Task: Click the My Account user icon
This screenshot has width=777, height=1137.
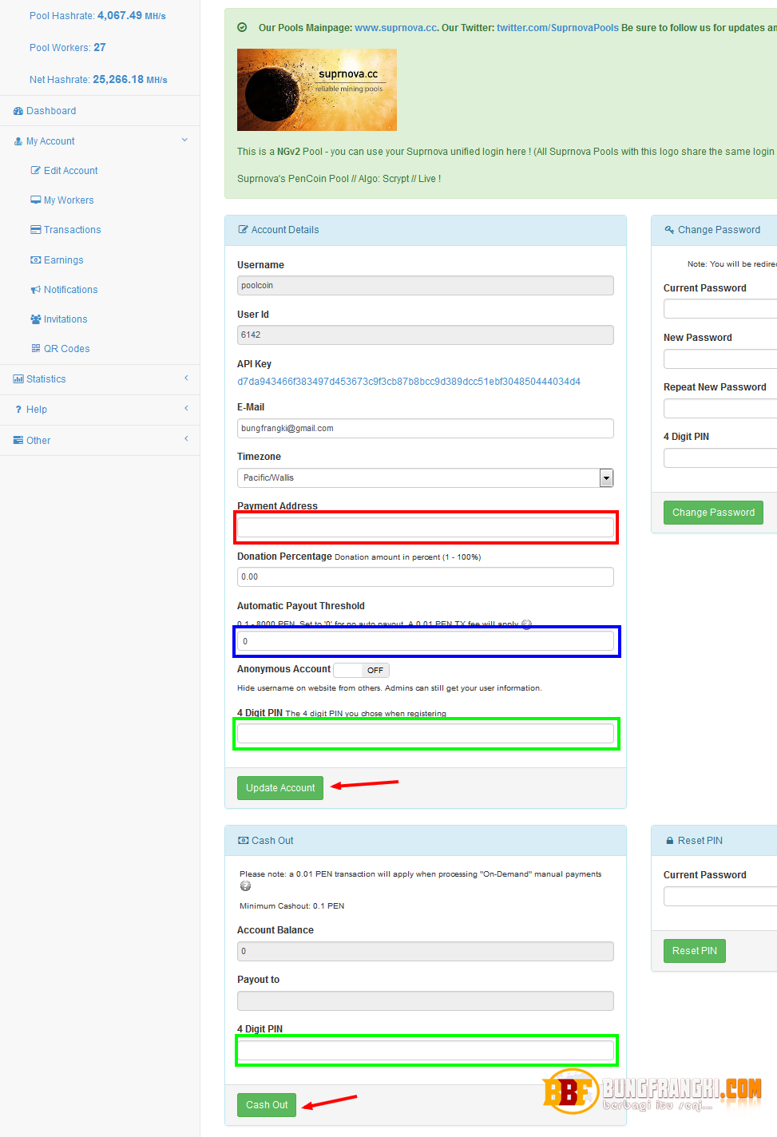Action: point(18,141)
